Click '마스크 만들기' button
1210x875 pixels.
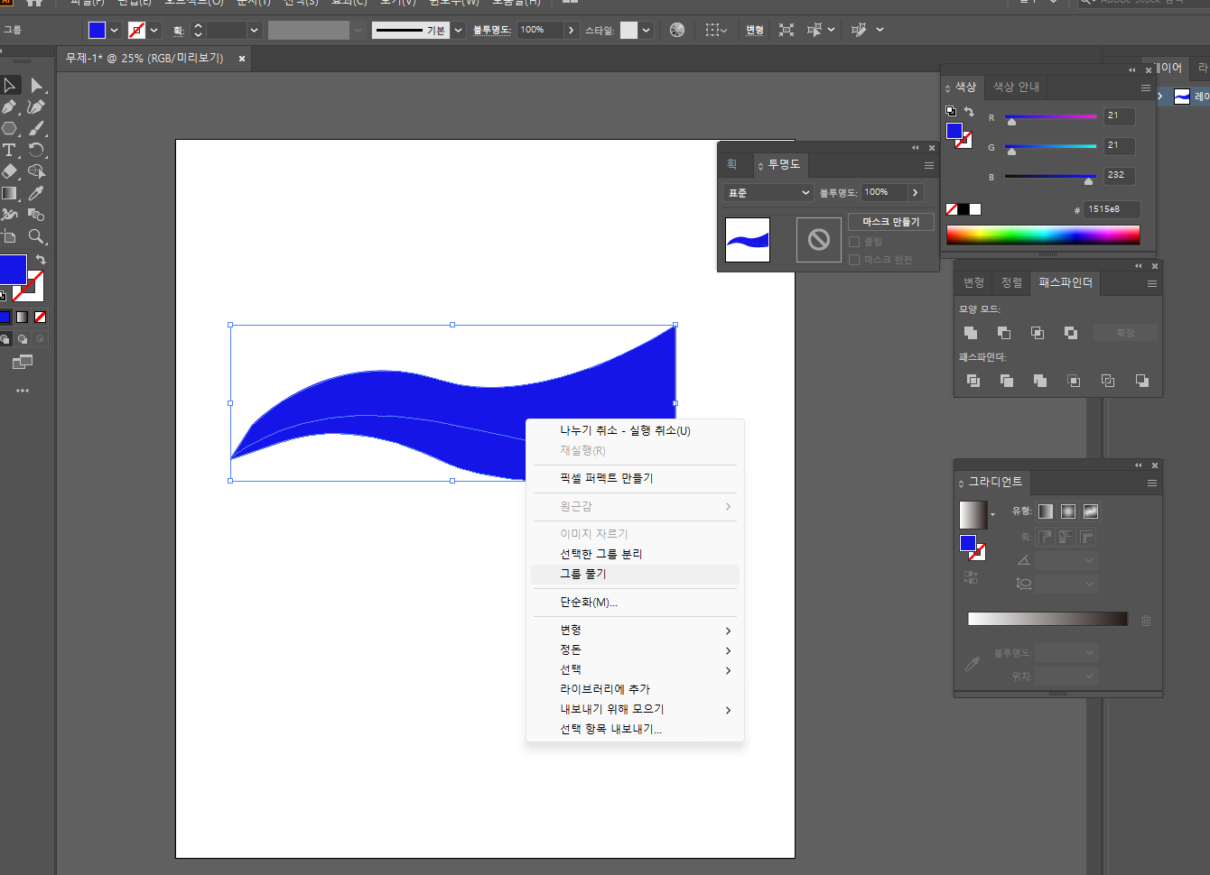click(x=890, y=222)
